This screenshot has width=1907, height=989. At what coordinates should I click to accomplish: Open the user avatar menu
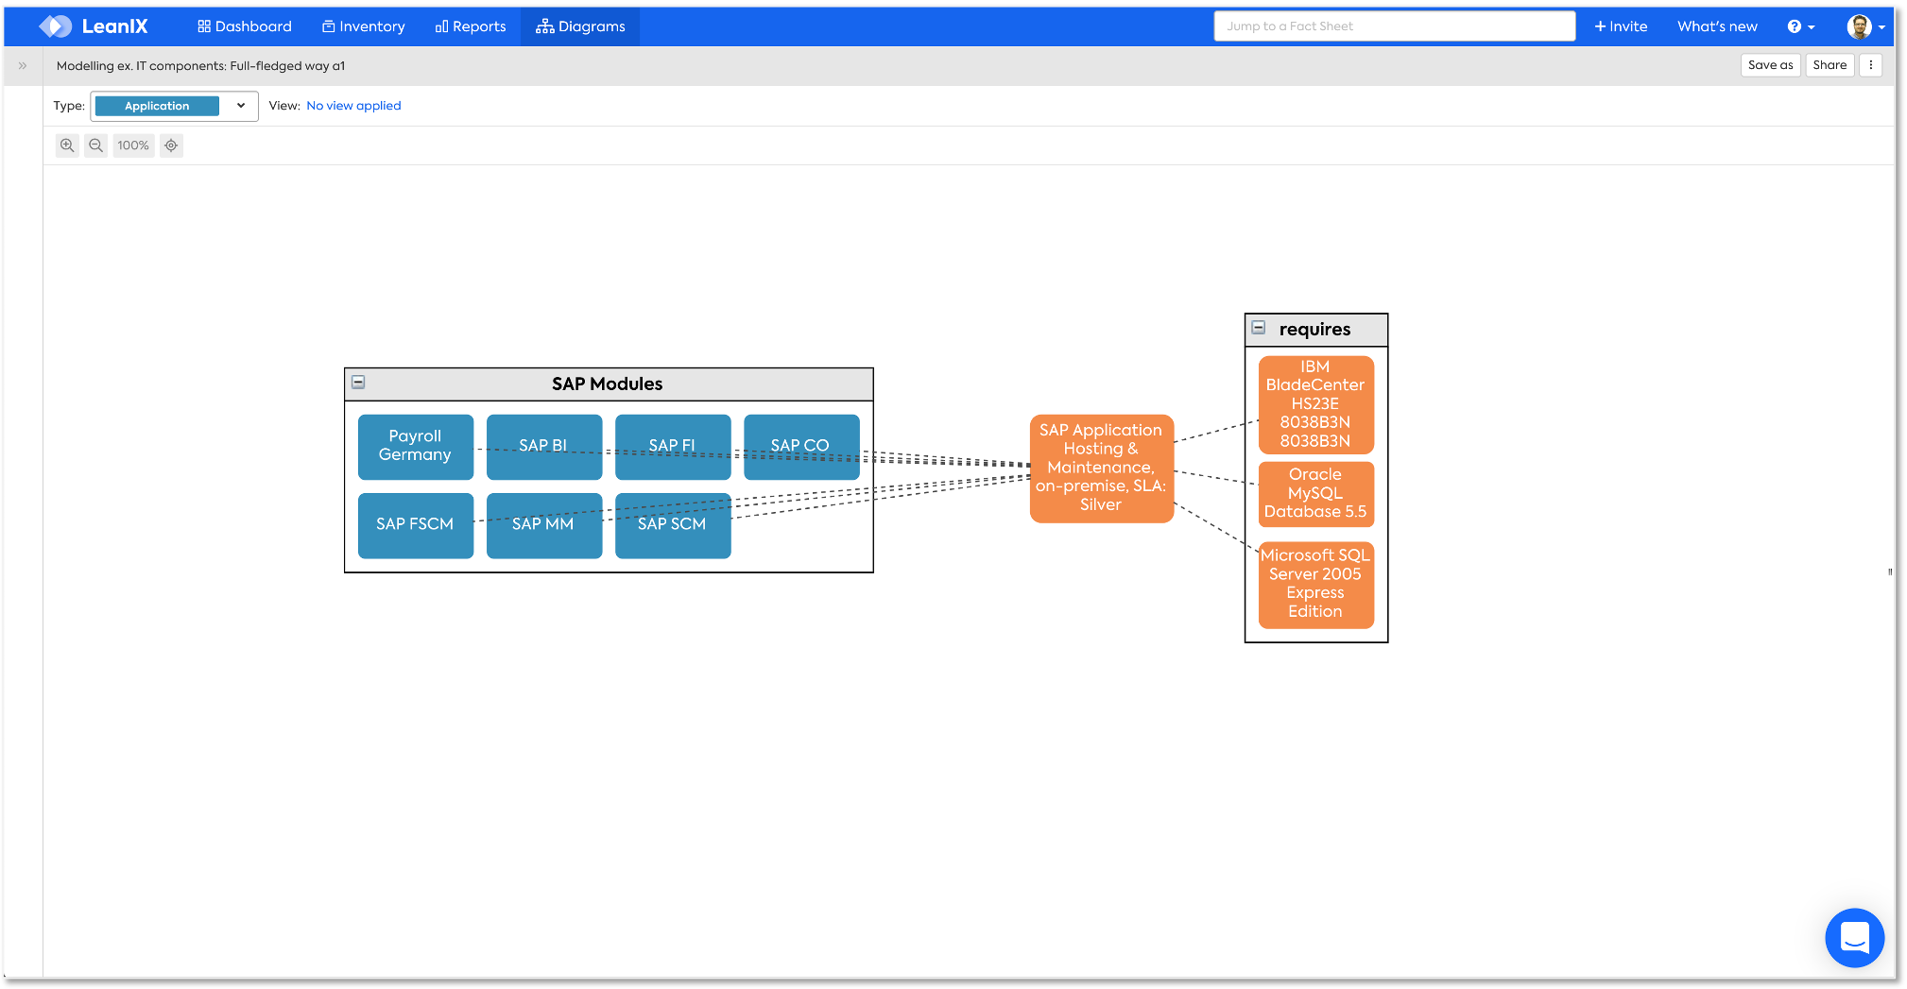[x=1865, y=26]
